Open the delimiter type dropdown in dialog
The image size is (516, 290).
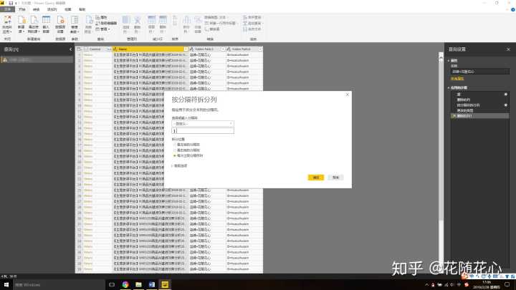(x=203, y=124)
